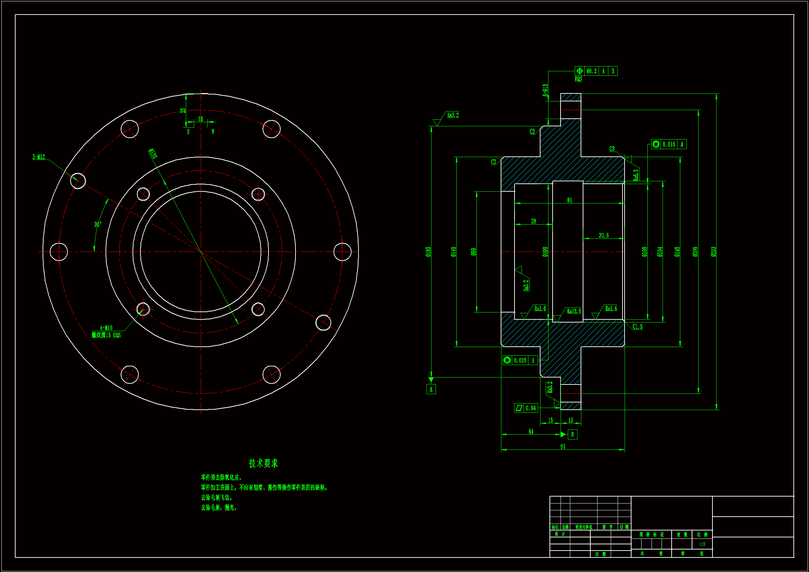Click the 30° angle dimension label
The height and width of the screenshot is (572, 809).
98,225
